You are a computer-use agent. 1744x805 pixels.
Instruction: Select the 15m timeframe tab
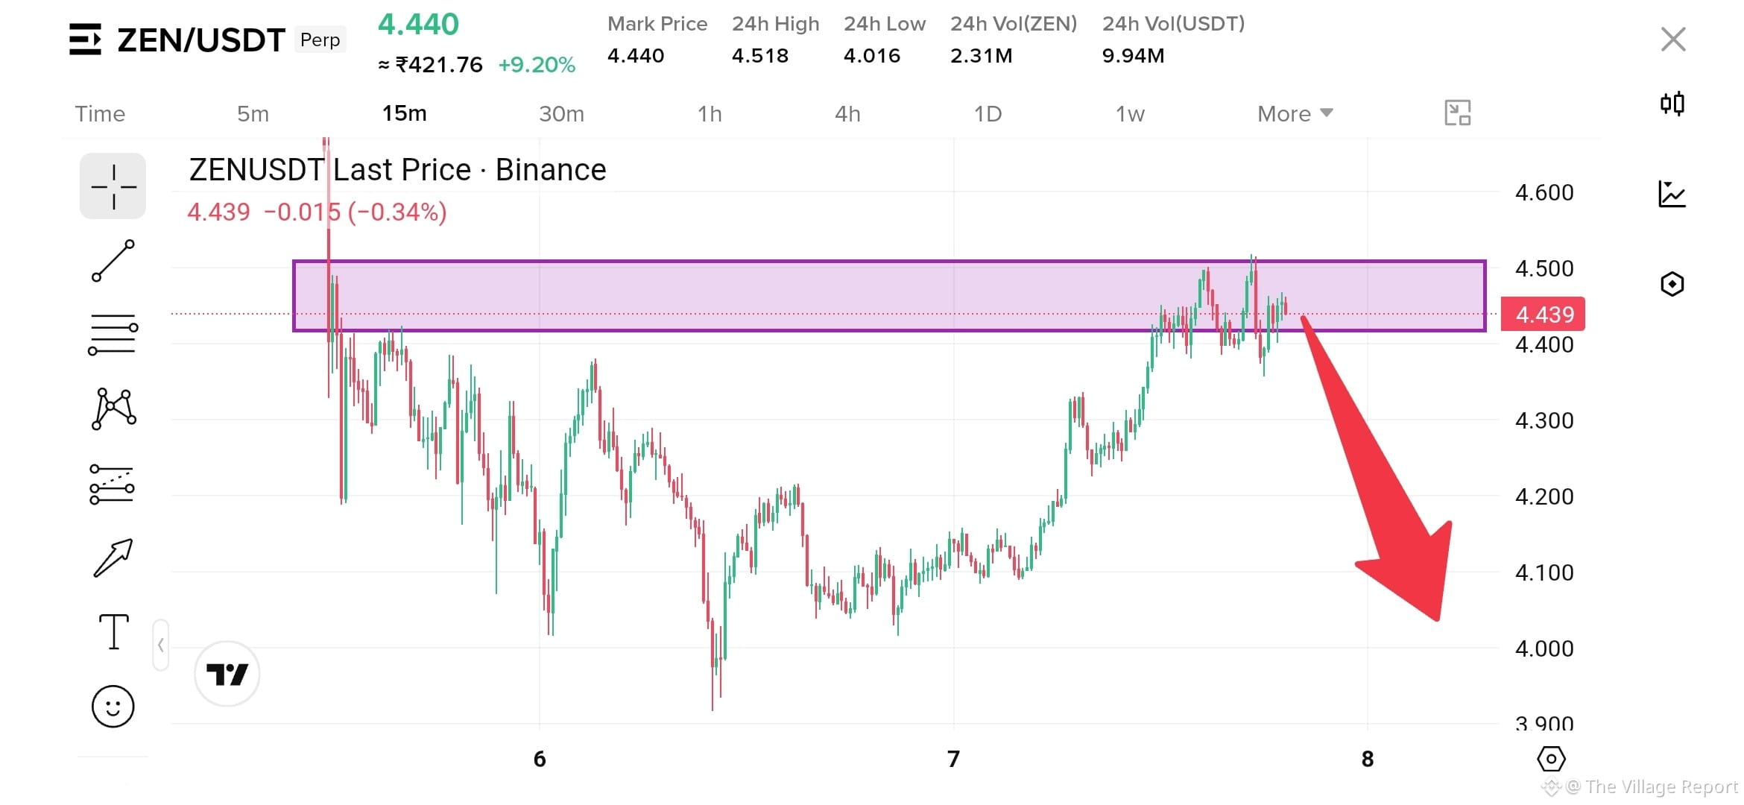[405, 113]
